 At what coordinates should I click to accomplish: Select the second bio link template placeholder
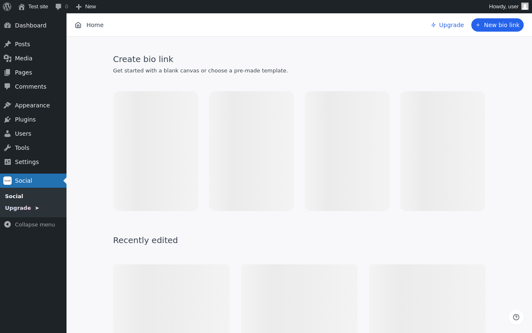pos(251,151)
